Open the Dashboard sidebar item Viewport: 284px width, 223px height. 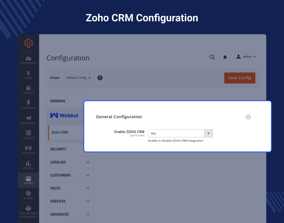[x=28, y=60]
